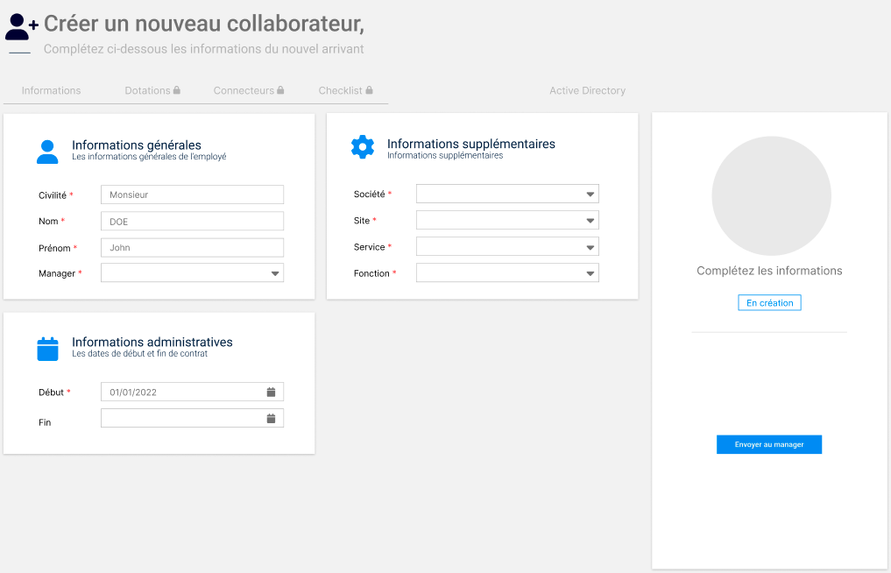Screen dimensions: 891x573
Task: Open the Site dropdown
Action: [590, 220]
